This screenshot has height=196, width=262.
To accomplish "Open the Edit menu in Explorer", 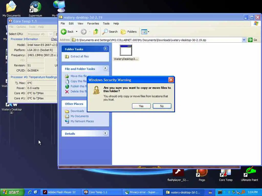I will (x=71, y=23).
